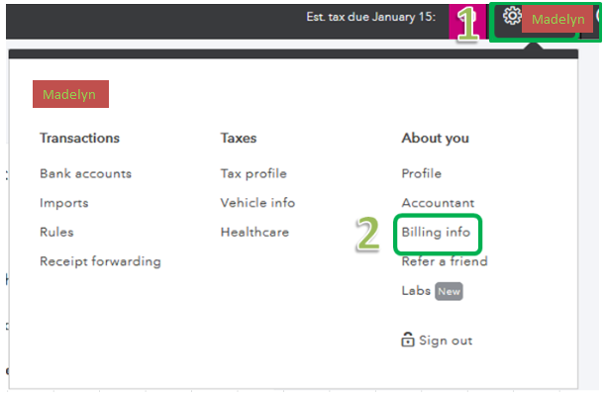
Task: Click the Sign out lock icon
Action: tap(407, 340)
